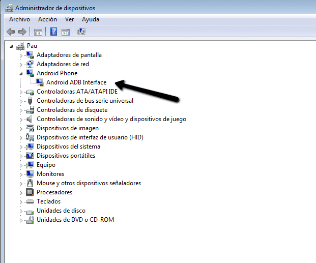Click the USB plug icon for bus serie universal
Image resolution: width=316 pixels, height=263 pixels.
point(30,101)
